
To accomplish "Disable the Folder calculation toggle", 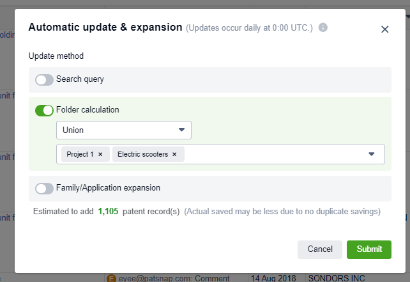I will pos(44,110).
